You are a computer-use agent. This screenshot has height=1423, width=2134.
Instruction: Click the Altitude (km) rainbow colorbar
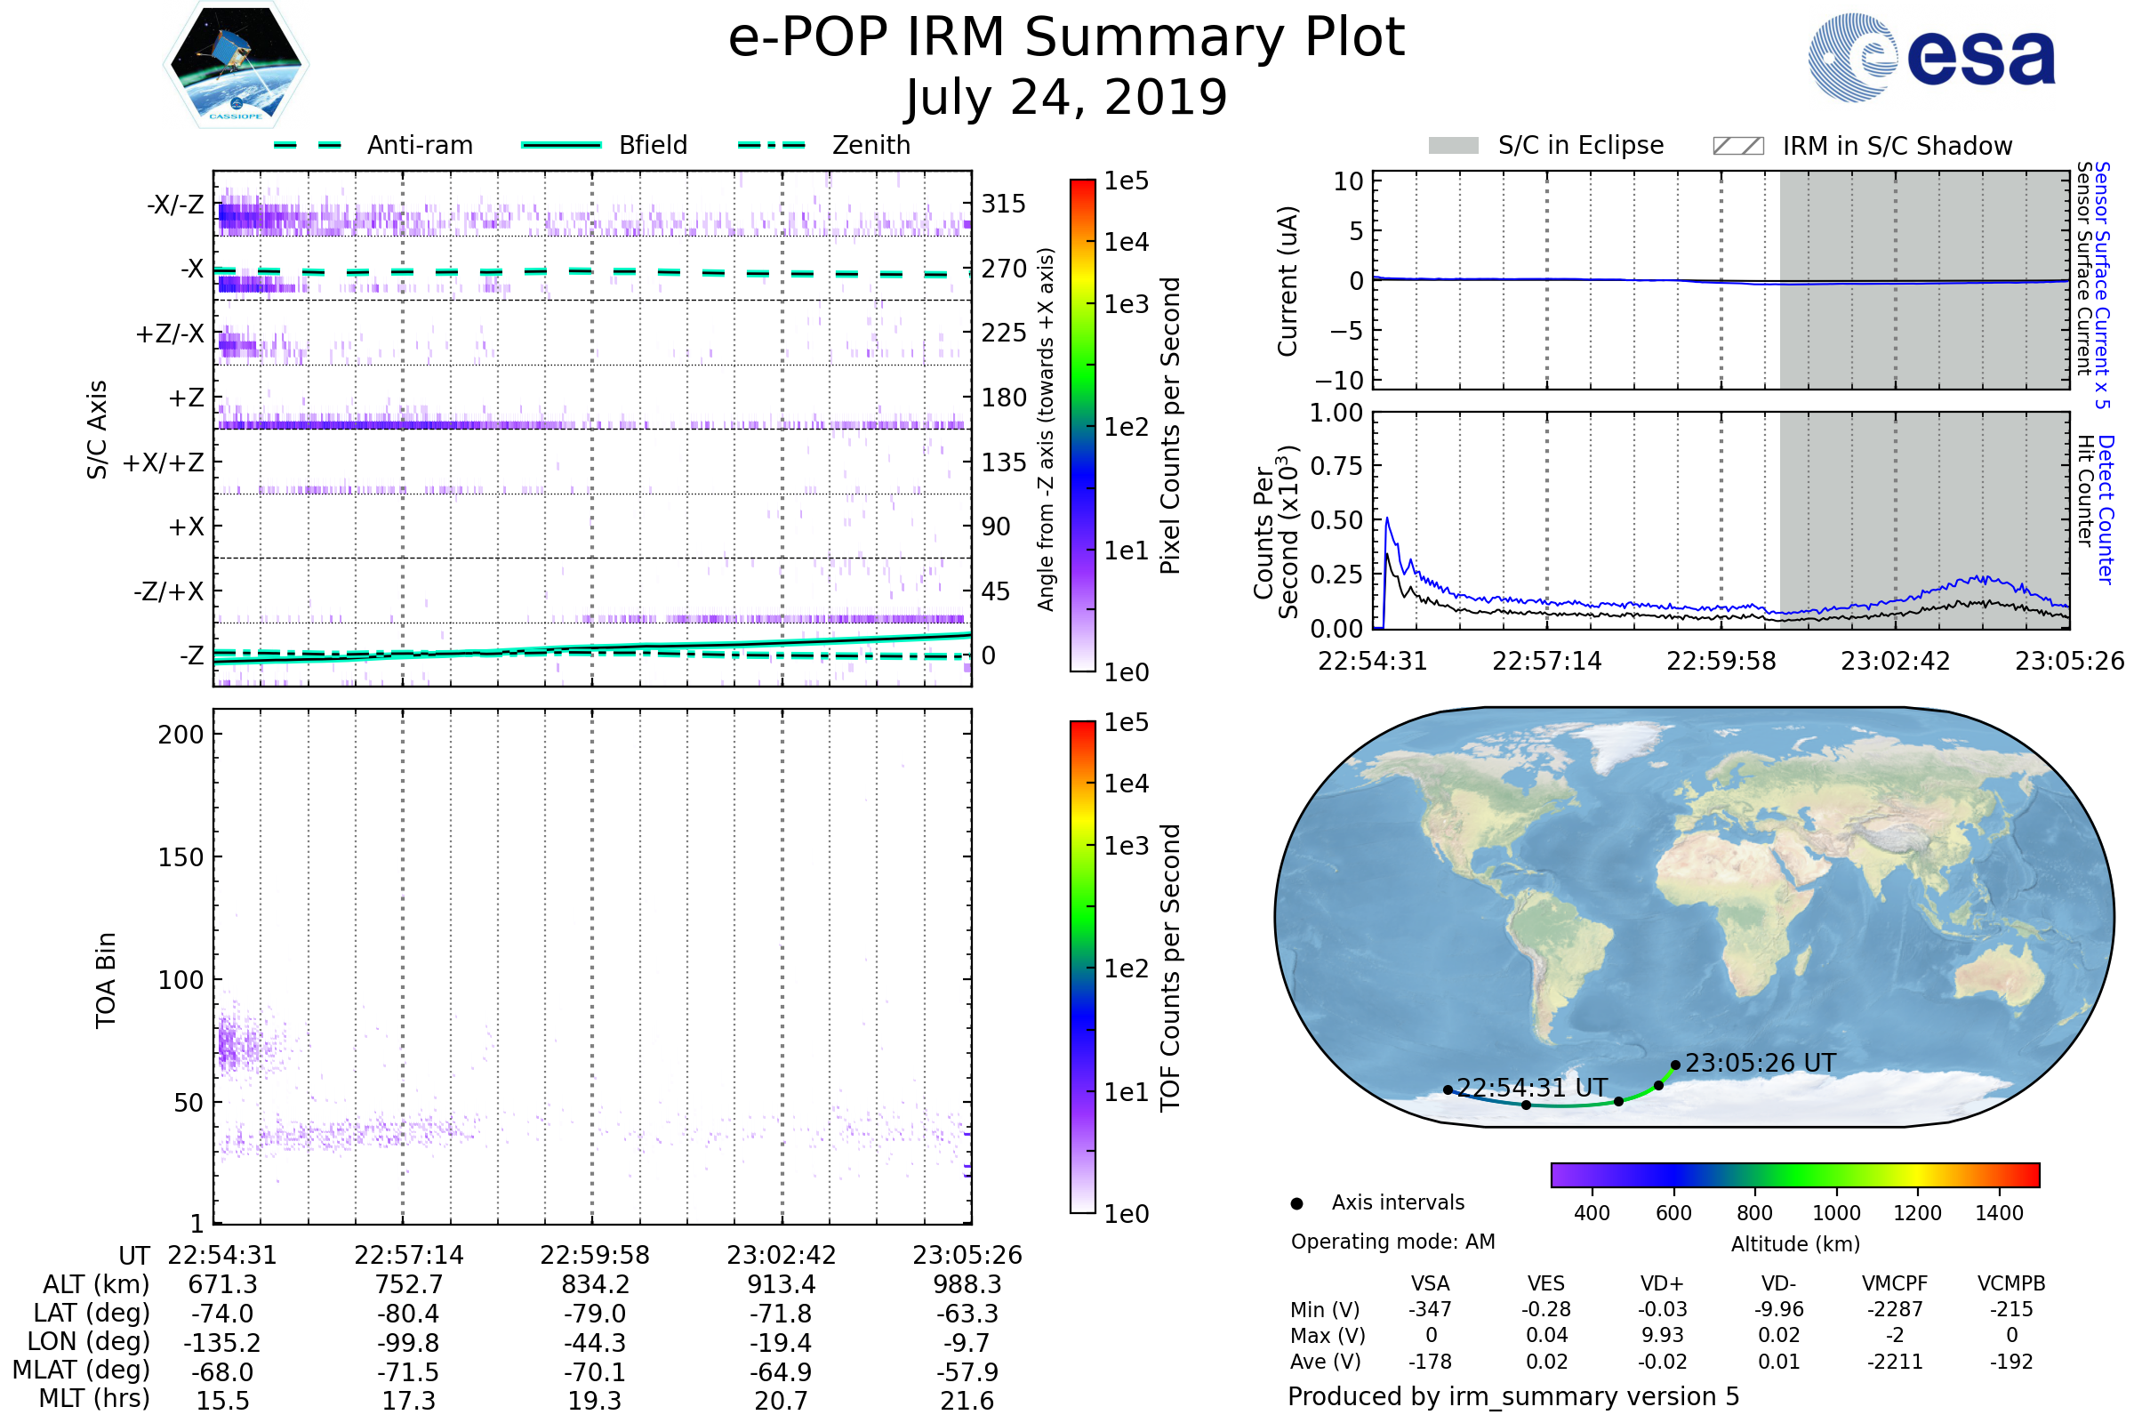click(1794, 1174)
